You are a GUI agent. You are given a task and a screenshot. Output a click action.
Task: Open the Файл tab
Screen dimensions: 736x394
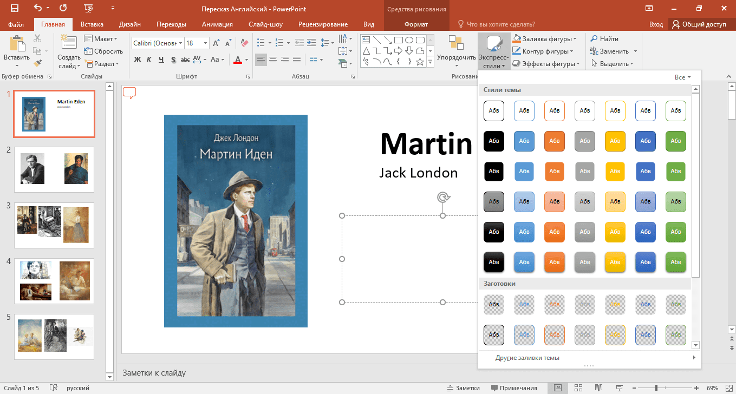click(16, 24)
